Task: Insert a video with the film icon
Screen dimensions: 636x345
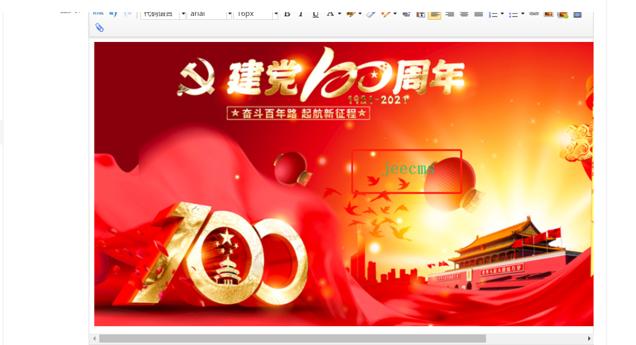Action: [x=577, y=14]
